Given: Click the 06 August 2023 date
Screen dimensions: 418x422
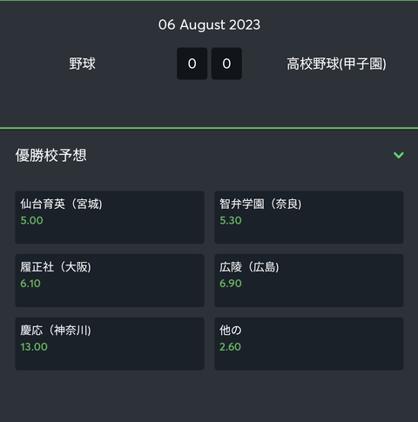Looking at the screenshot, I should [209, 24].
